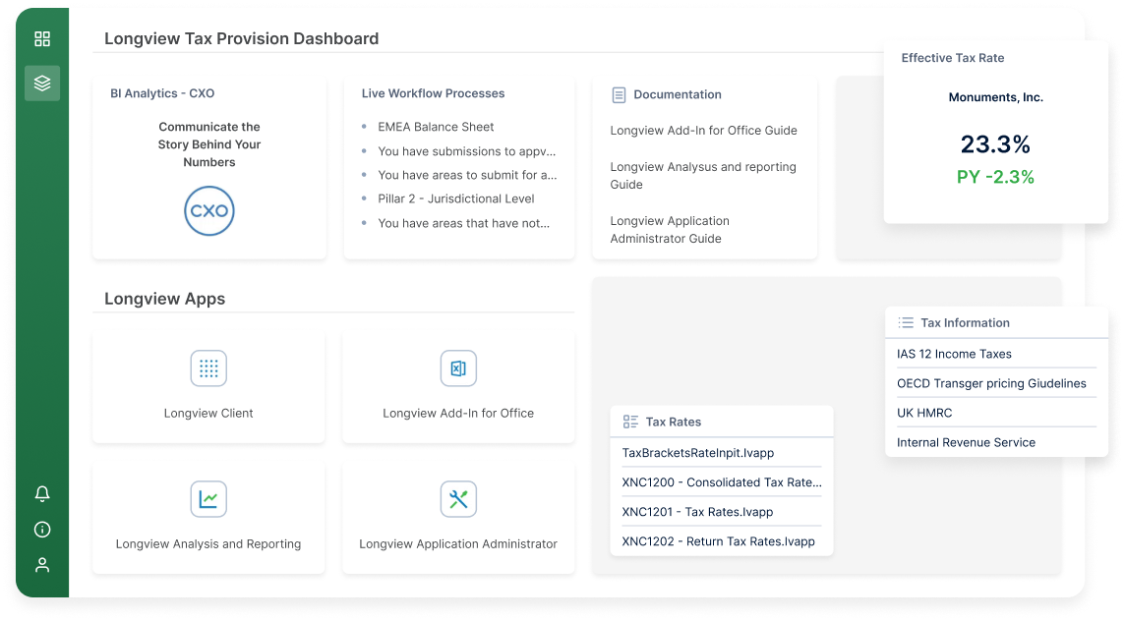Open the dashboard grid icon in sidebar

click(x=42, y=38)
